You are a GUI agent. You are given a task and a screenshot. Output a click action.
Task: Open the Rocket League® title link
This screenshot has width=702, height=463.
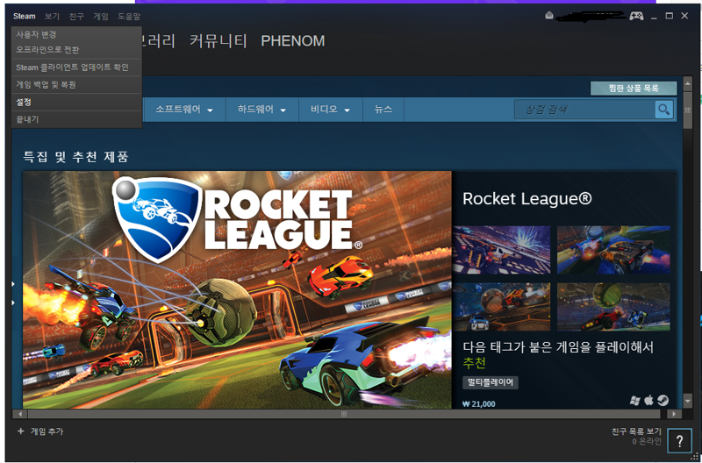pos(527,199)
